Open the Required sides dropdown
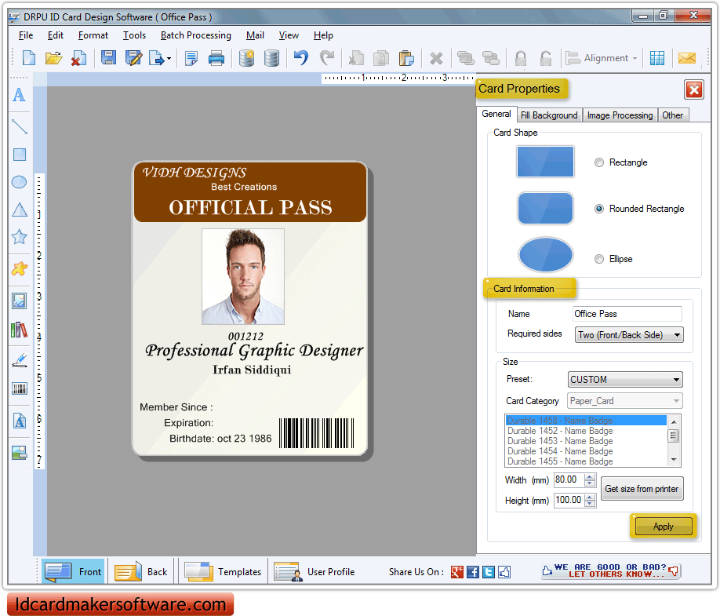Image resolution: width=720 pixels, height=616 pixels. pyautogui.click(x=629, y=335)
